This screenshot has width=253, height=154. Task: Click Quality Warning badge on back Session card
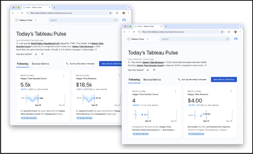pos(29,118)
